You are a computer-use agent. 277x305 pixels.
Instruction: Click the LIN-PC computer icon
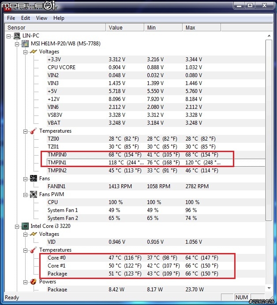pyautogui.click(x=17, y=36)
